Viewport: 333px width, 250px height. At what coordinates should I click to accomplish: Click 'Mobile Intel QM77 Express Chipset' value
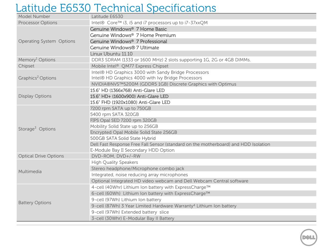click(x=130, y=66)
